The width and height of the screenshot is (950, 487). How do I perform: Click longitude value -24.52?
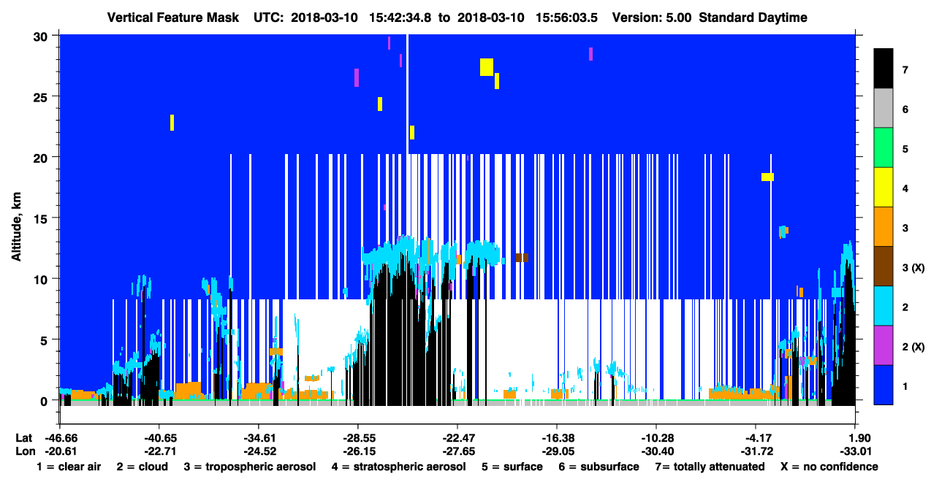pos(259,451)
